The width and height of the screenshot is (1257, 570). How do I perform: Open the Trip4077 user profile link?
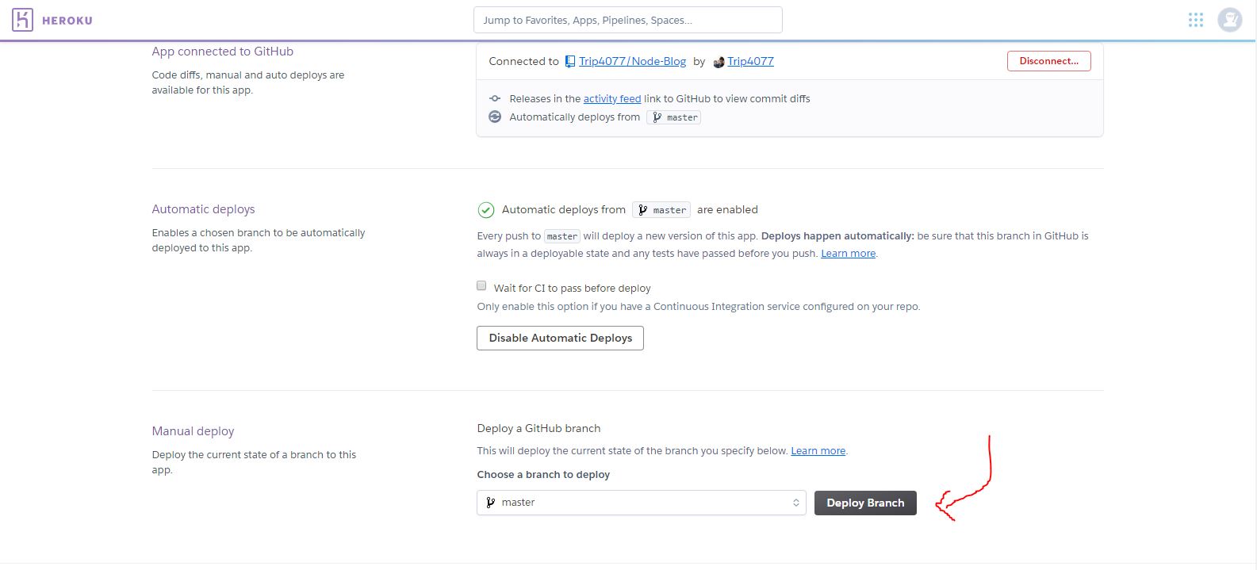pyautogui.click(x=750, y=61)
